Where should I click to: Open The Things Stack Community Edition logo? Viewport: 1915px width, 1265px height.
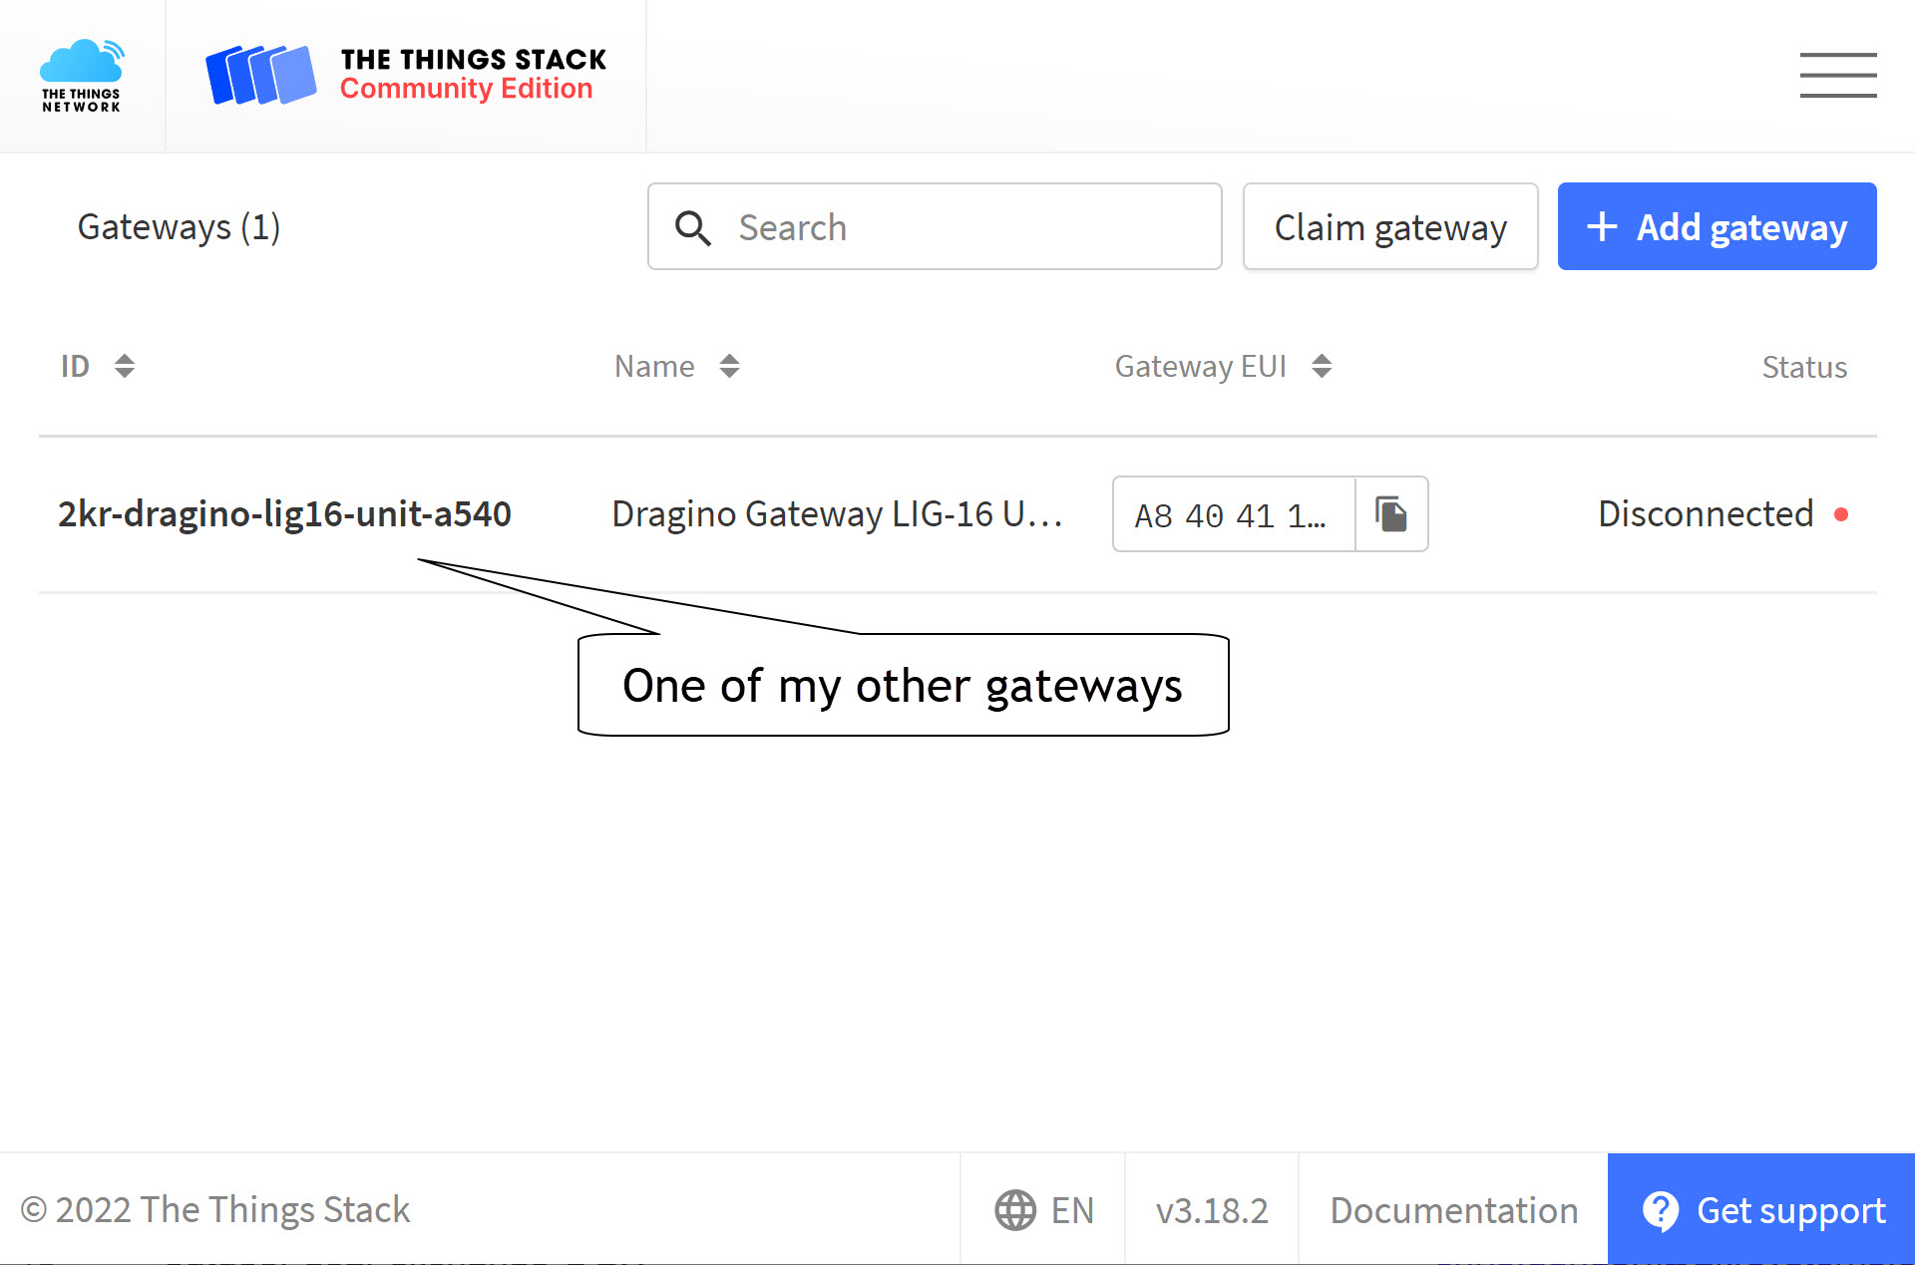coord(406,75)
